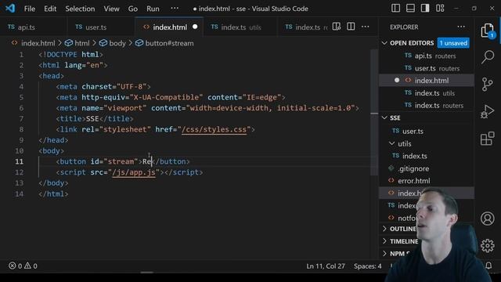501x282 pixels.
Task: Open the Selection menu
Action: pos(80,9)
